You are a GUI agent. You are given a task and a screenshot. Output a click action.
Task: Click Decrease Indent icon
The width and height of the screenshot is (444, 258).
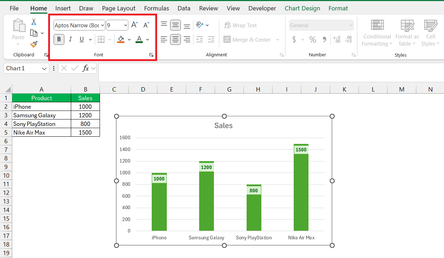(x=200, y=39)
